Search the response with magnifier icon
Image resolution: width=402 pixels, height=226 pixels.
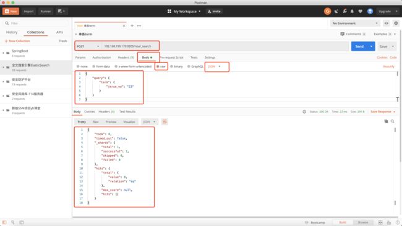393,121
